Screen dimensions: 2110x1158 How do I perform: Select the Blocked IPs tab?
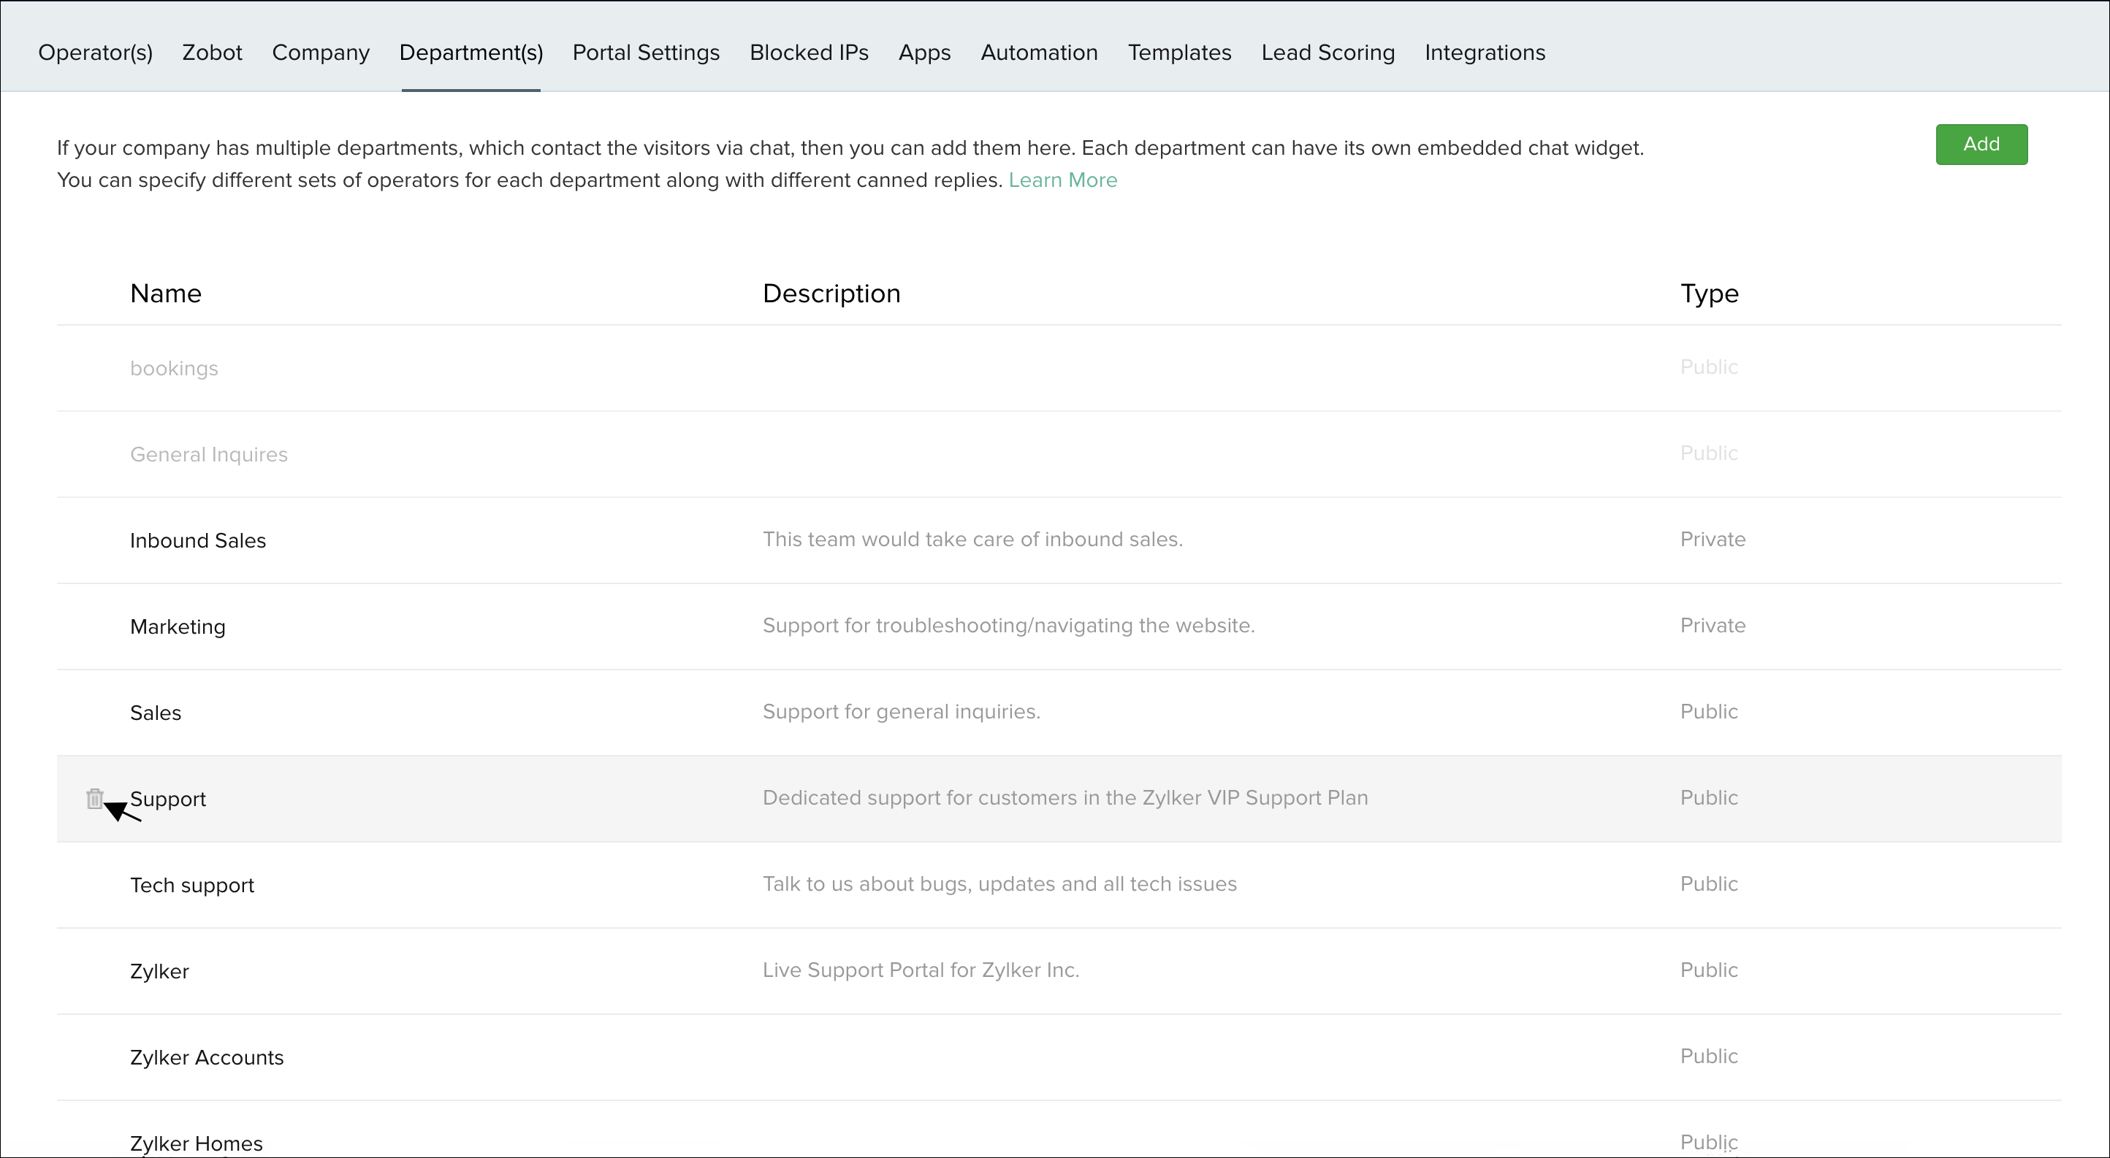click(x=809, y=53)
